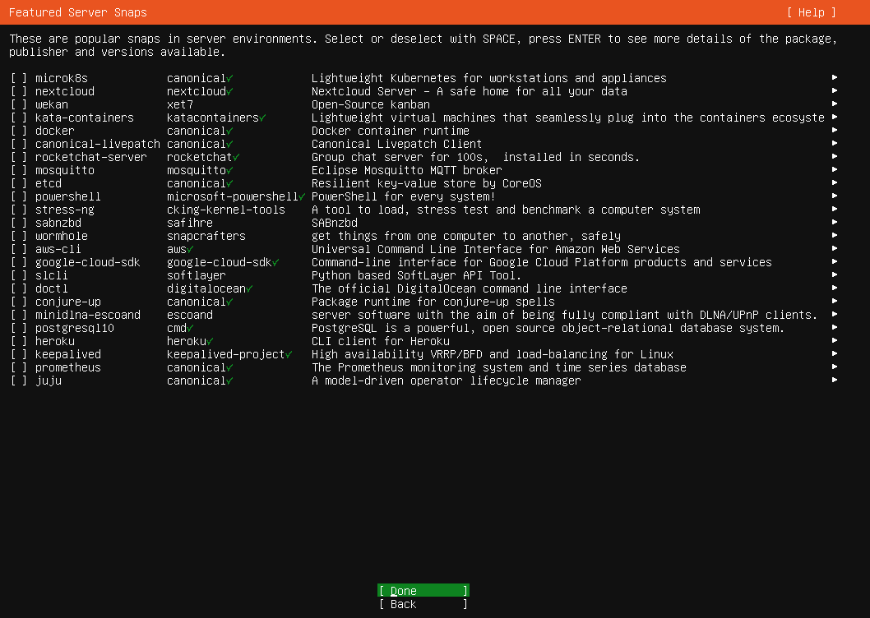Click the digitalocean verified checkmark
Screen dimensions: 870x618
250,289
